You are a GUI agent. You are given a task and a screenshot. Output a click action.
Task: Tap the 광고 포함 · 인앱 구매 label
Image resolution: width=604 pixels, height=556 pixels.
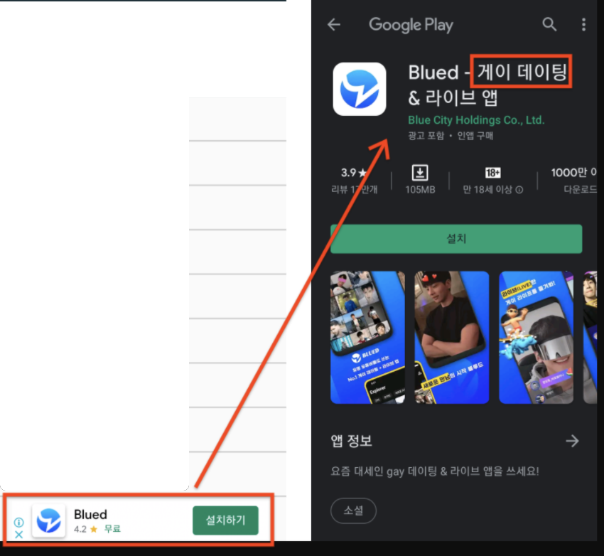tap(451, 136)
